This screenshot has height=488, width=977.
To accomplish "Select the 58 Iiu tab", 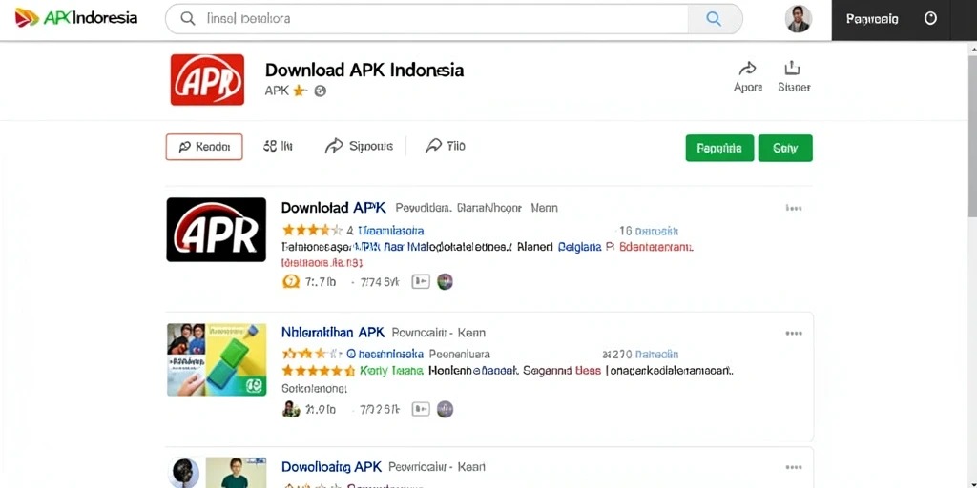I will coord(278,146).
